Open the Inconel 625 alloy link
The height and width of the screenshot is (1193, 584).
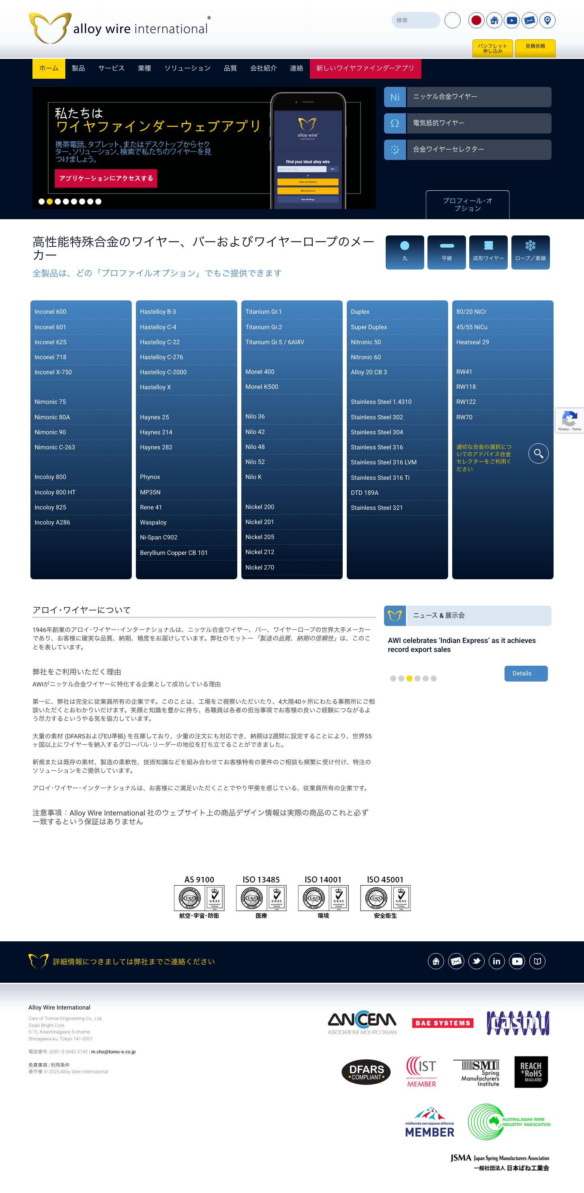[81, 342]
